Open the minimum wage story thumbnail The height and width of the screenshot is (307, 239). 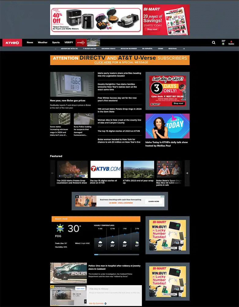coord(60,119)
